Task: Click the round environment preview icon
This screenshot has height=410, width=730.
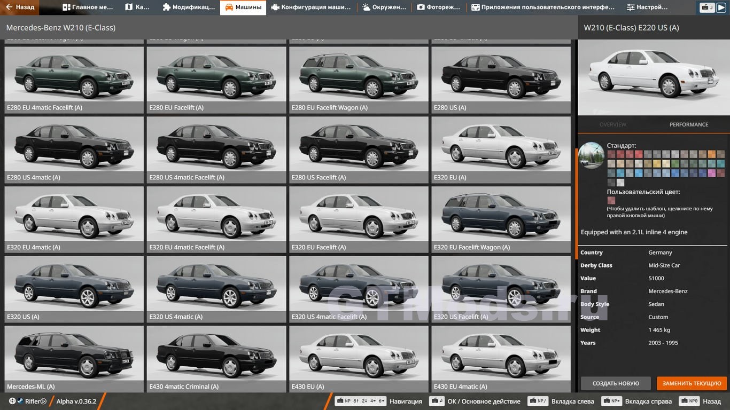Action: point(592,155)
